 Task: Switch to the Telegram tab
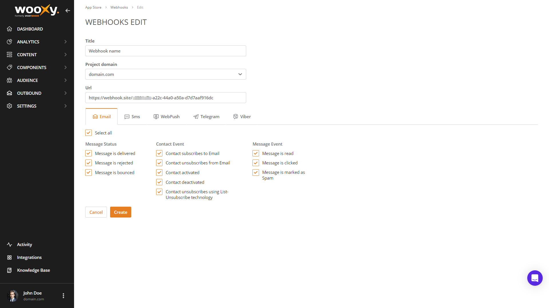(206, 116)
